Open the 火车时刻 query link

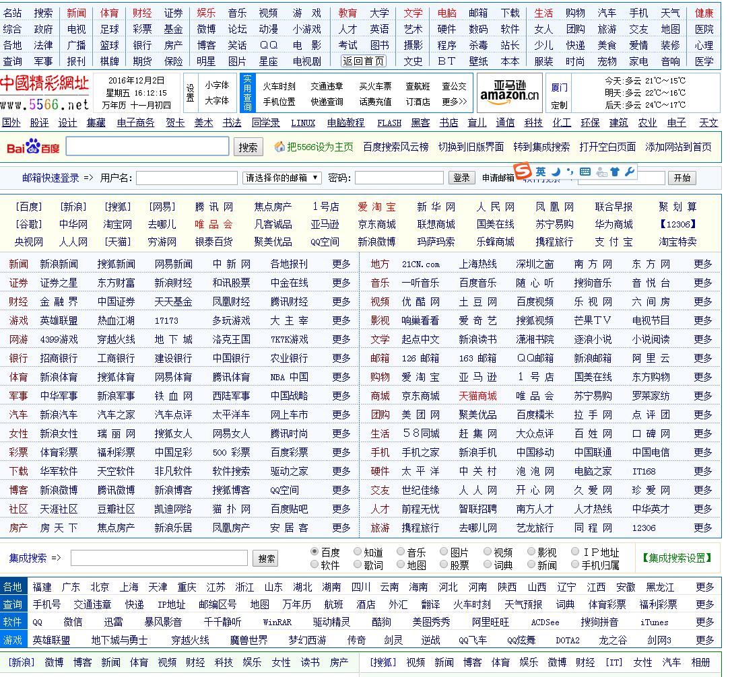279,87
